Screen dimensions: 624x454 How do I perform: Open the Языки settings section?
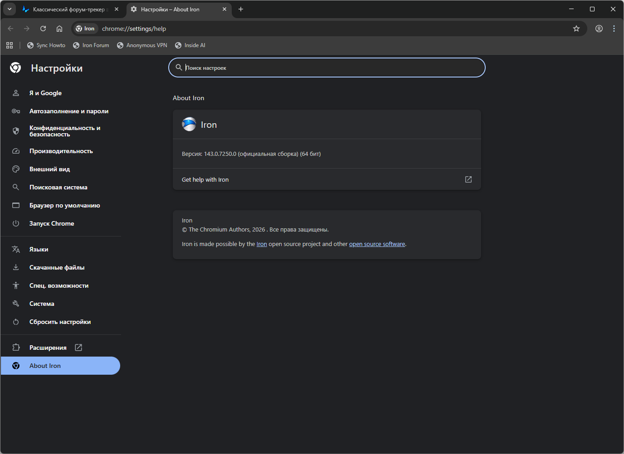tap(39, 249)
